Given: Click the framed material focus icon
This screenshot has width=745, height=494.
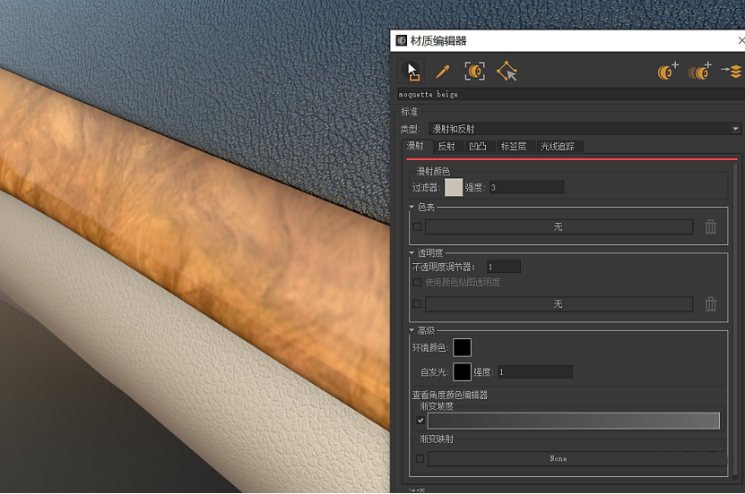Looking at the screenshot, I should tap(474, 72).
